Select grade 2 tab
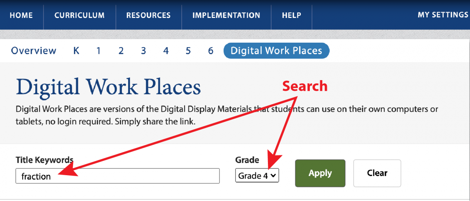Image resolution: width=470 pixels, height=201 pixels. pyautogui.click(x=121, y=51)
